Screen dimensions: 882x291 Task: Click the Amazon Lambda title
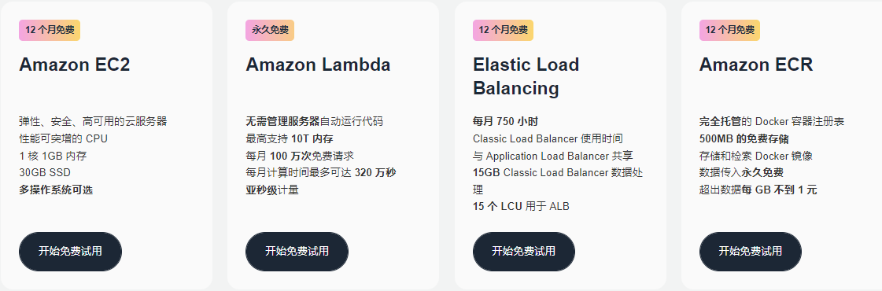point(318,64)
